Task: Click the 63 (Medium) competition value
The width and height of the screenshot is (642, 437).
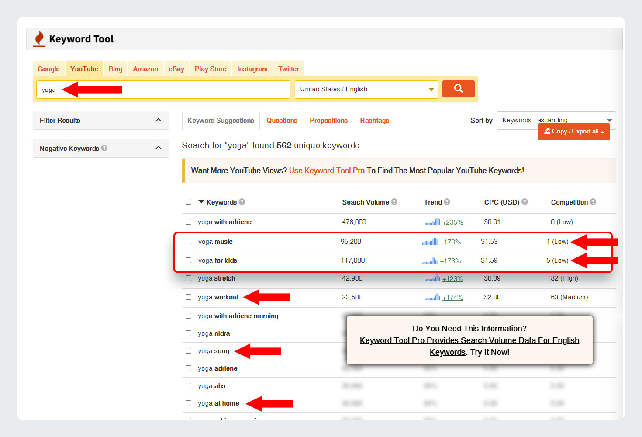Action: (x=570, y=297)
